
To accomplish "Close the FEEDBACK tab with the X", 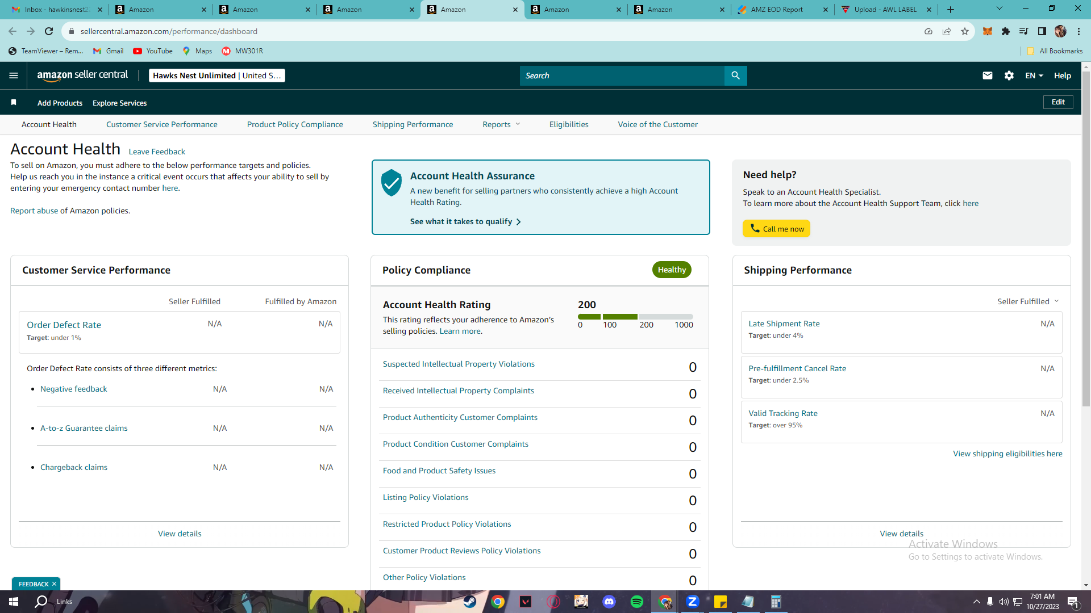I will tap(55, 584).
